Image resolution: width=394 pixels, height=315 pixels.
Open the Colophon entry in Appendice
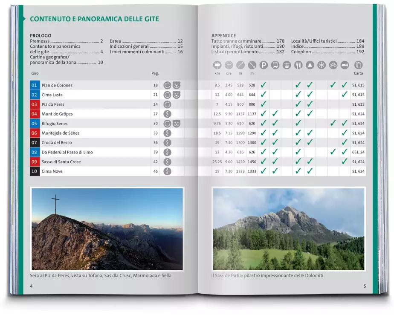coord(301,52)
